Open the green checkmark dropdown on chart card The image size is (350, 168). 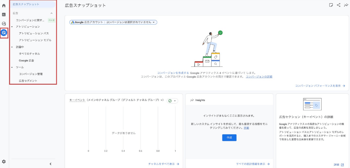click(172, 101)
